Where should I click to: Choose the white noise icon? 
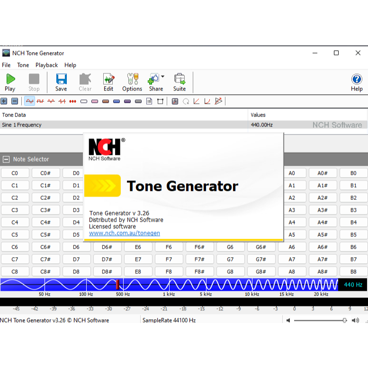(x=84, y=101)
